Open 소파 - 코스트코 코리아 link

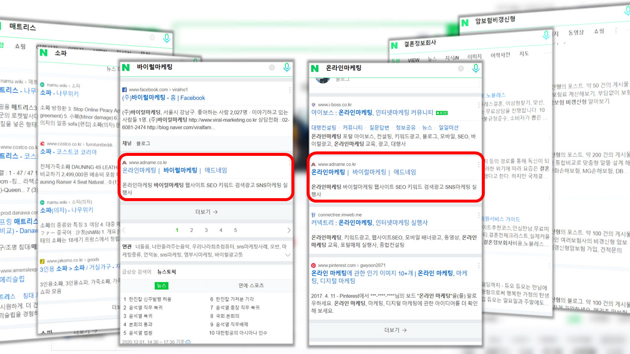[68, 152]
